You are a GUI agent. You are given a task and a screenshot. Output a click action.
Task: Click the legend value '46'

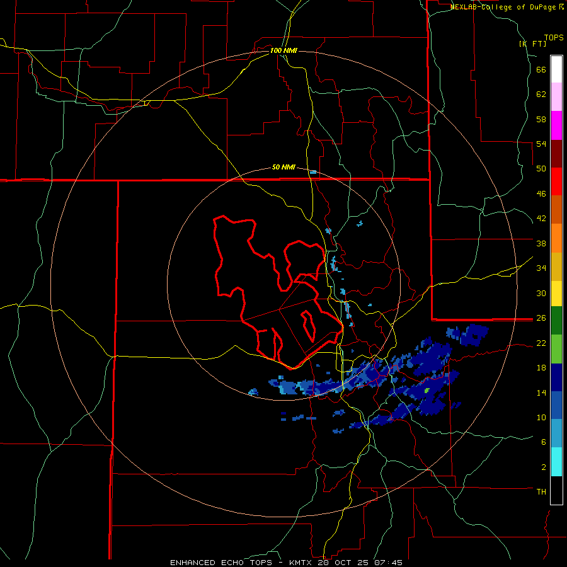click(541, 194)
